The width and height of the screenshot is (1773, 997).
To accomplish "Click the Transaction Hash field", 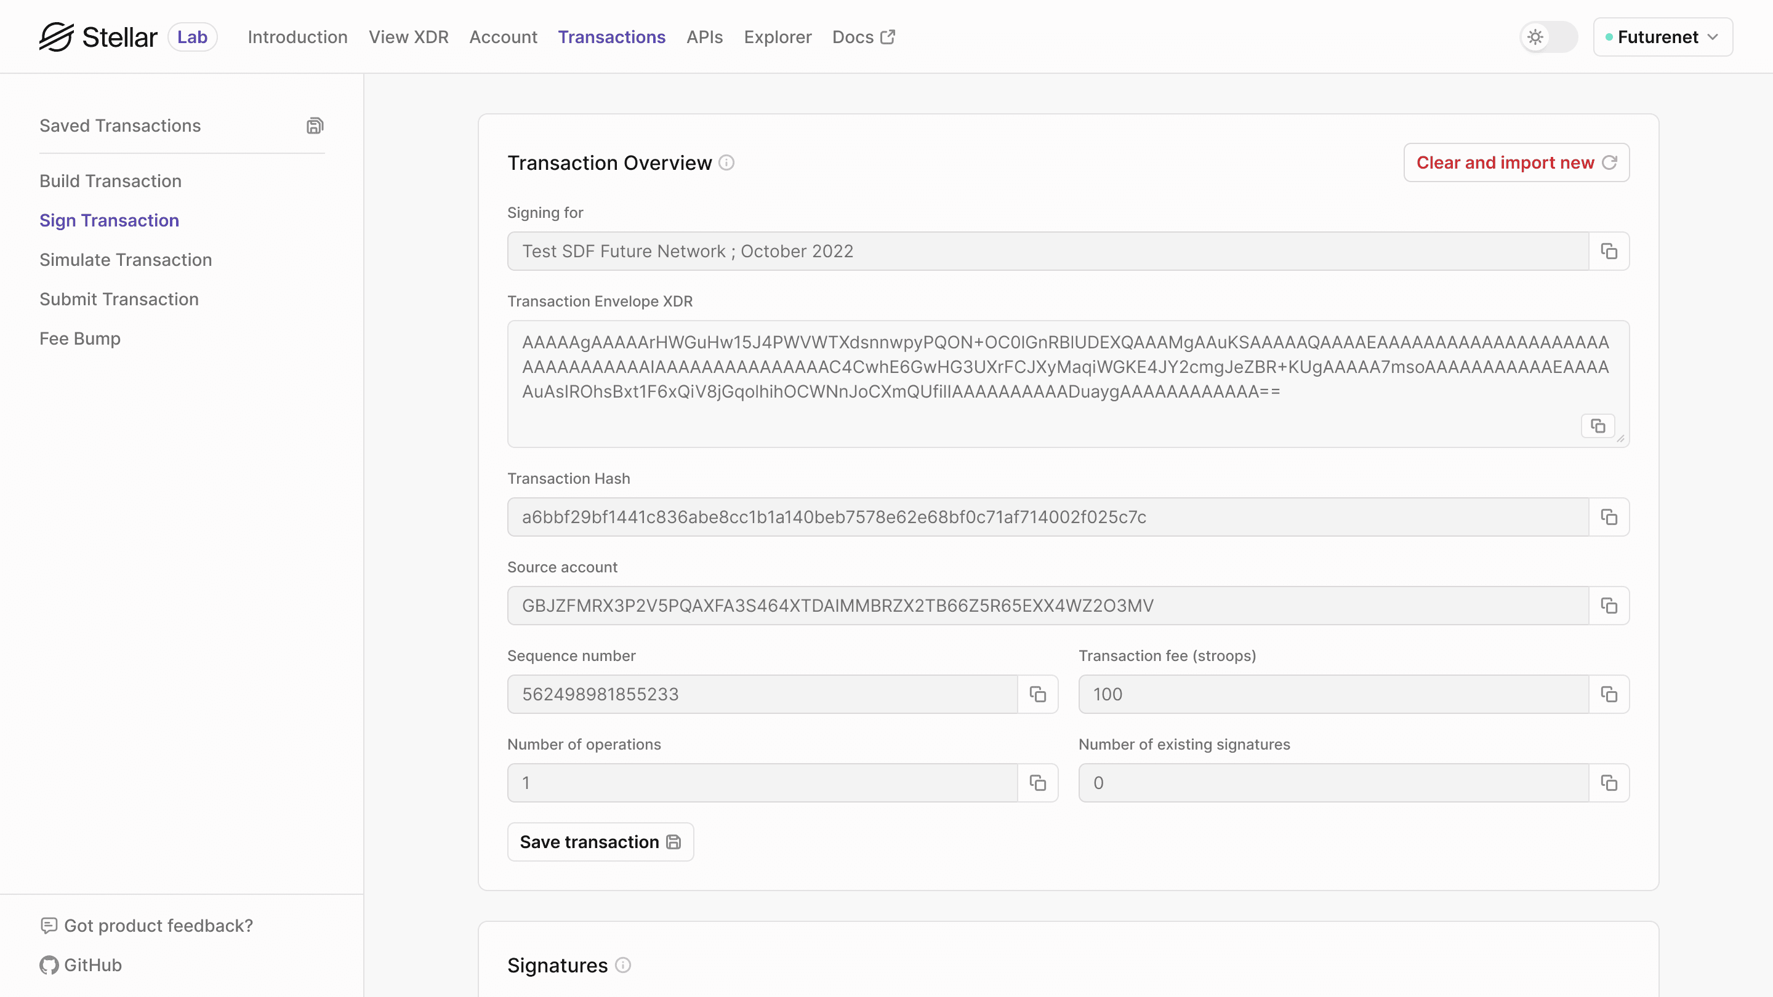I will pos(1048,517).
